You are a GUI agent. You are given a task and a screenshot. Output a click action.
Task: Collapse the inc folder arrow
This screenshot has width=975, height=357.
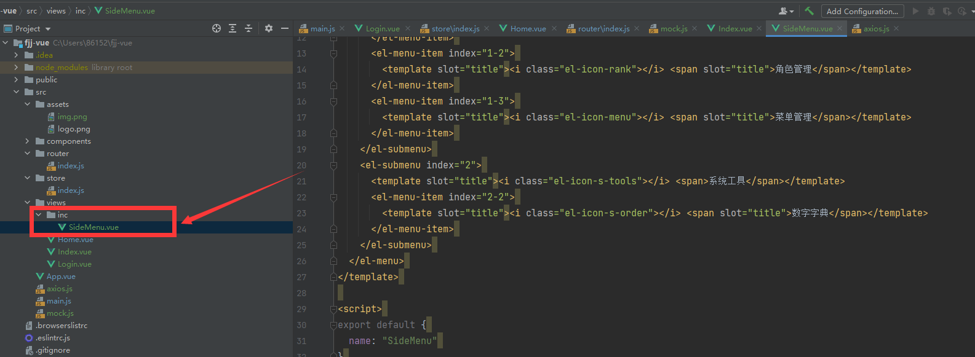39,215
